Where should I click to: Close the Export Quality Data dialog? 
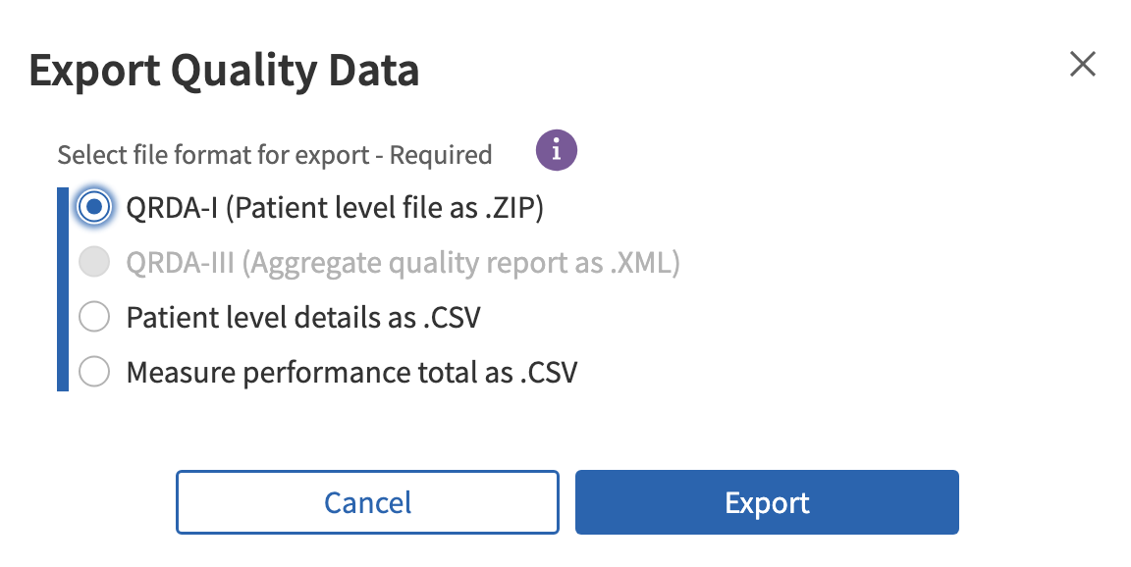1082,65
